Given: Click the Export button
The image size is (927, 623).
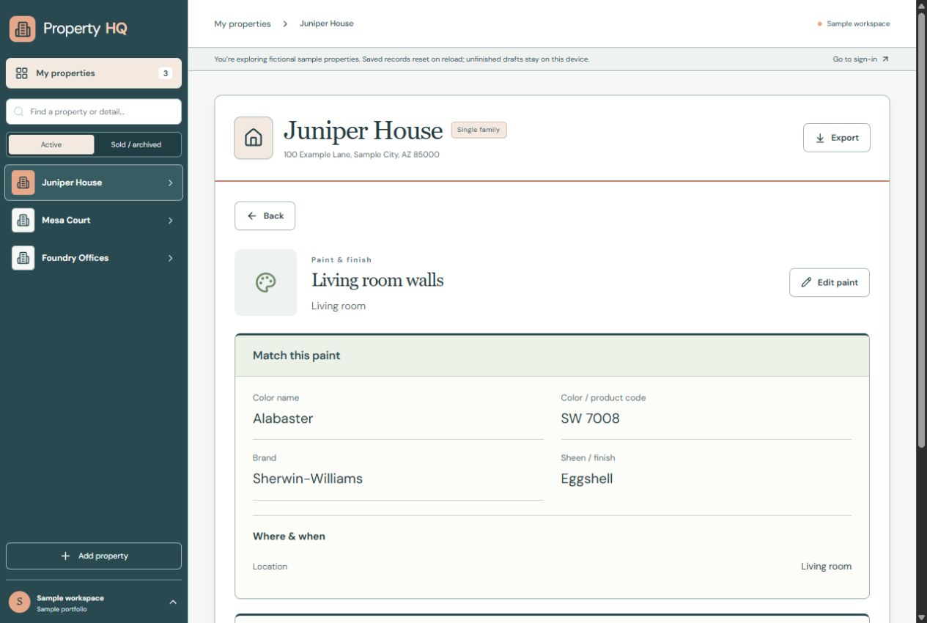Looking at the screenshot, I should click(837, 138).
